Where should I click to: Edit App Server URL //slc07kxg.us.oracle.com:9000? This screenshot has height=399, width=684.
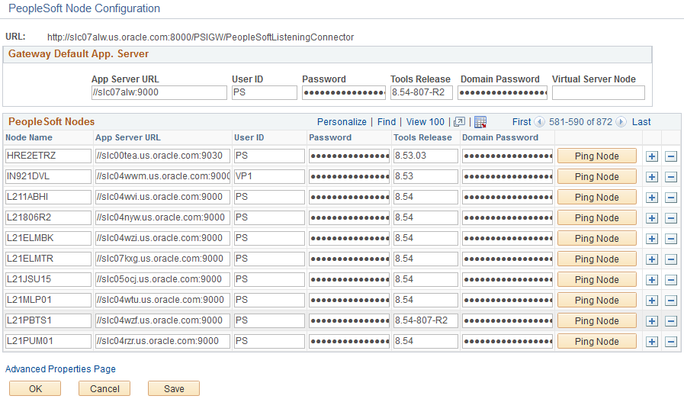coord(162,259)
